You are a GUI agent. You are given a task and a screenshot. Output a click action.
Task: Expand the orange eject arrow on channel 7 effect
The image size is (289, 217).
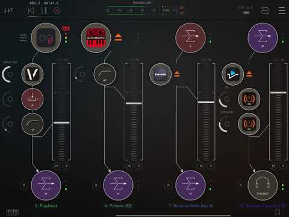click(x=177, y=74)
